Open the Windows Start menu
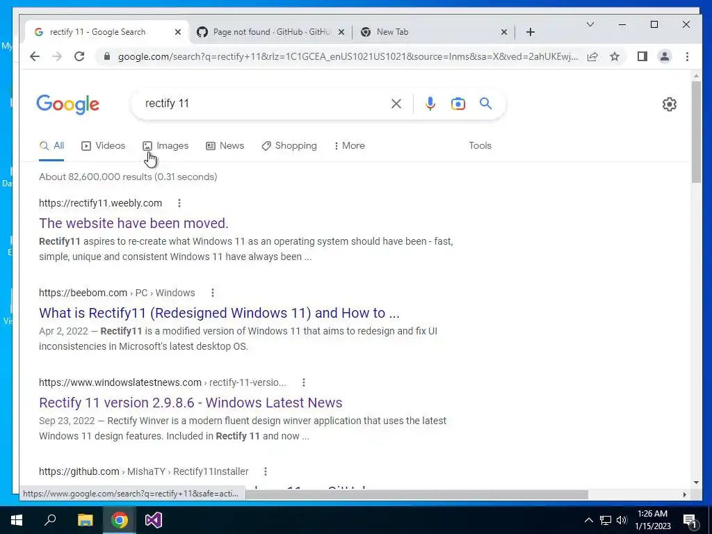This screenshot has width=712, height=534. click(x=17, y=520)
